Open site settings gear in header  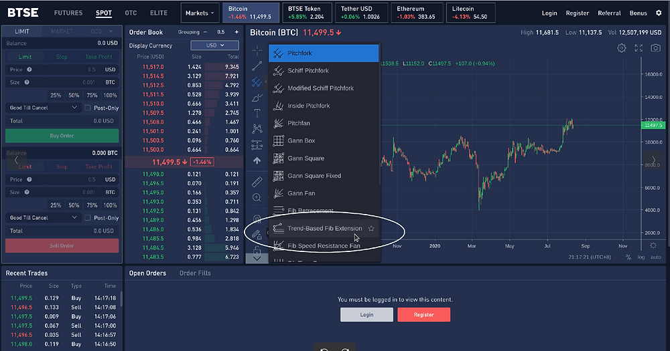(x=659, y=13)
